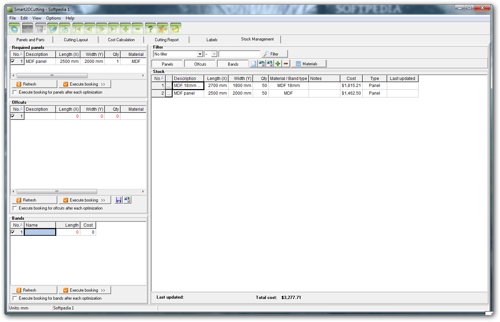Click the new blank stock page icon
500x322 pixels.
click(254, 64)
